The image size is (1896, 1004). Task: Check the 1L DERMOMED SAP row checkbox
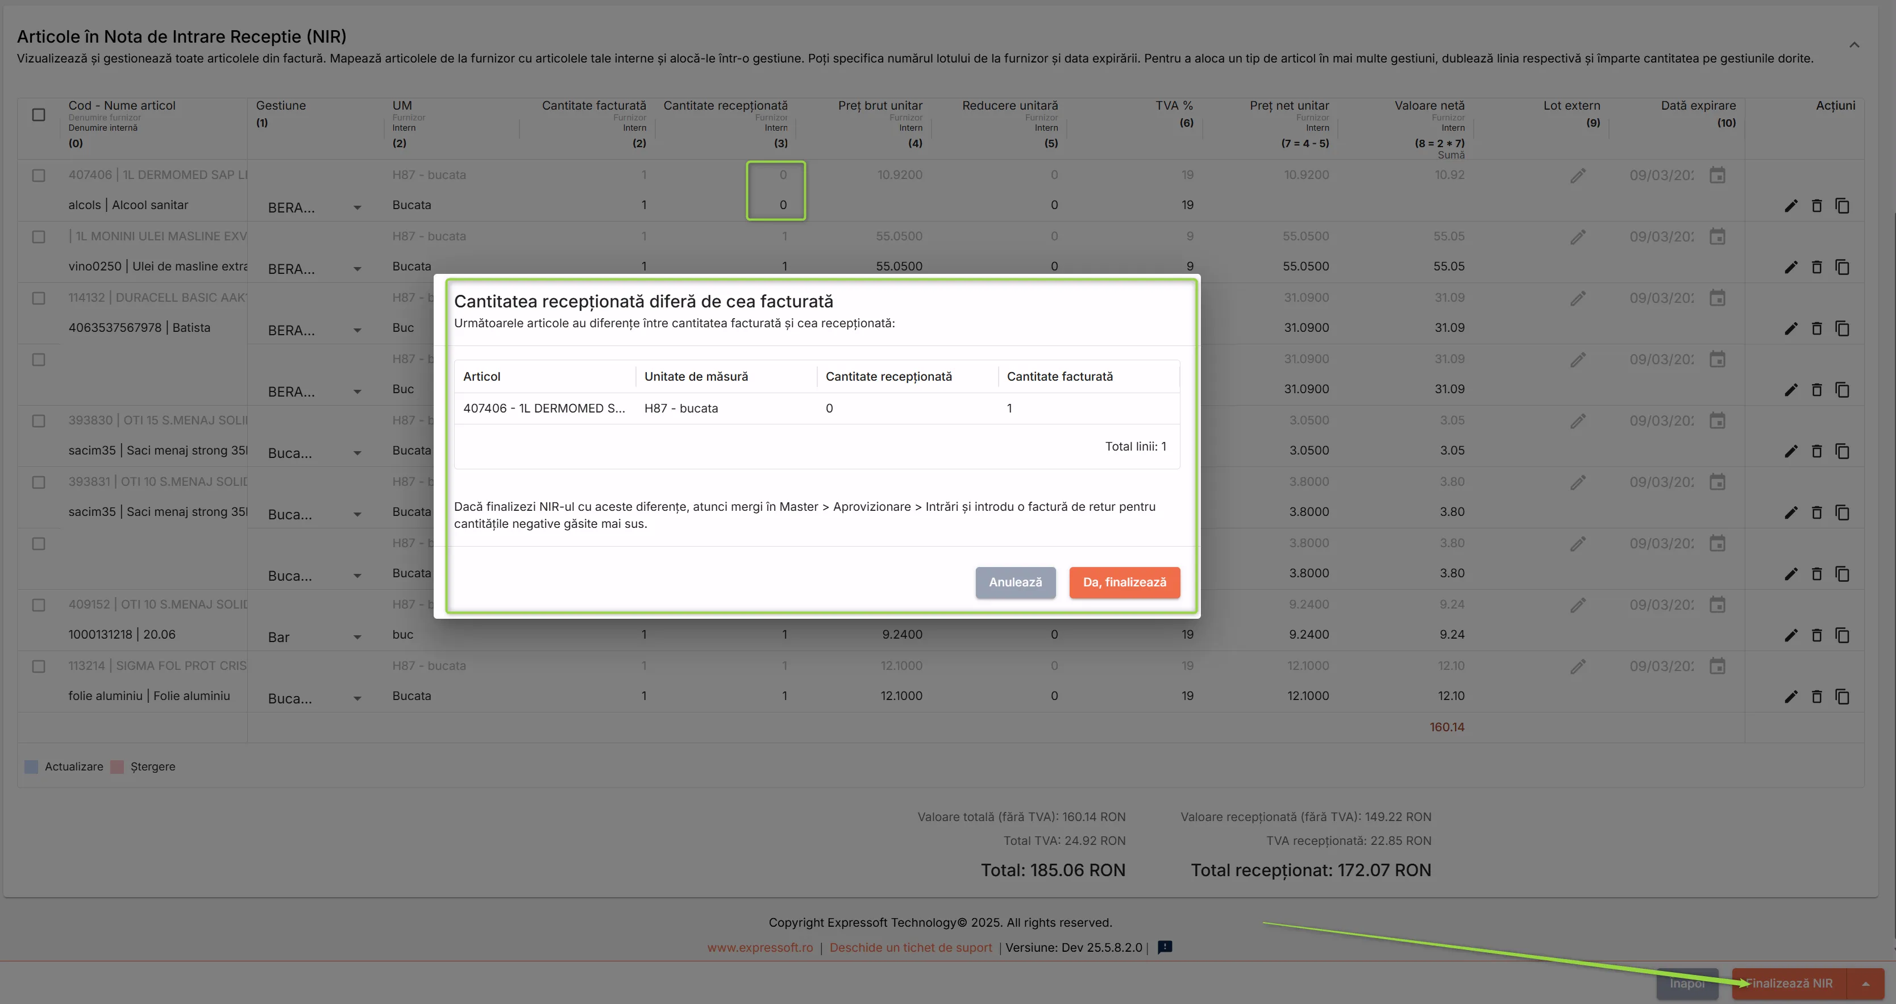[39, 176]
